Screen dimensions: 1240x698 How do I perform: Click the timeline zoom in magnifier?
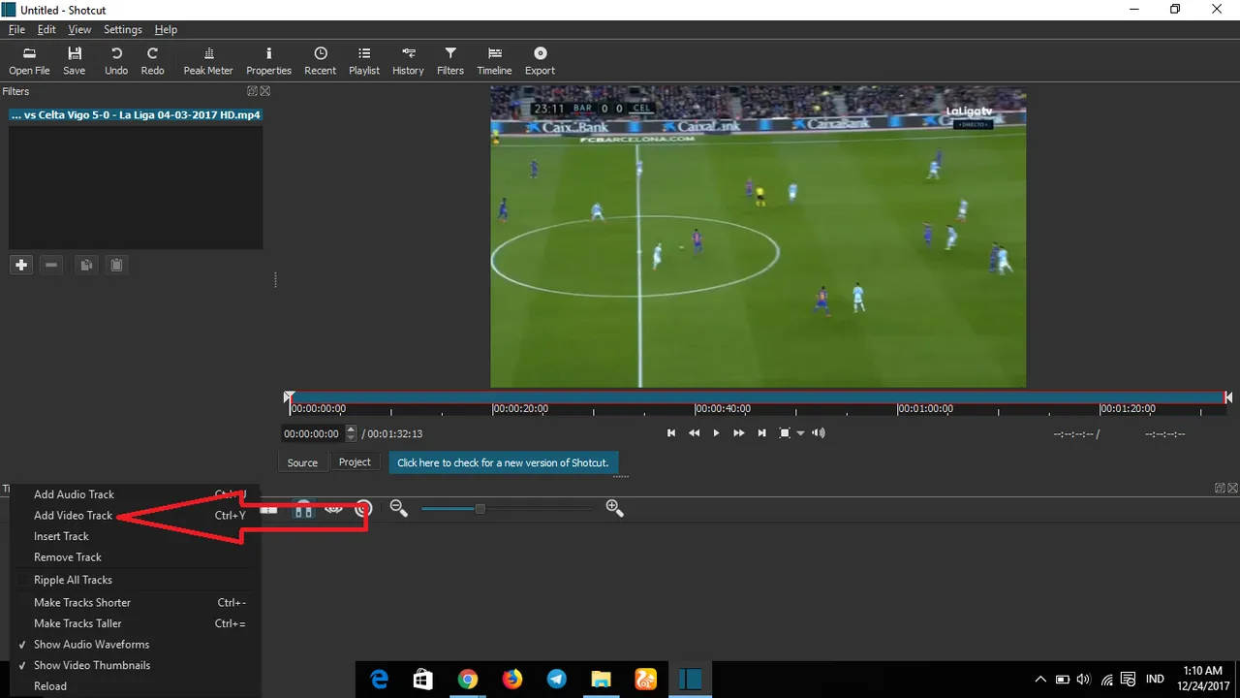coord(614,508)
